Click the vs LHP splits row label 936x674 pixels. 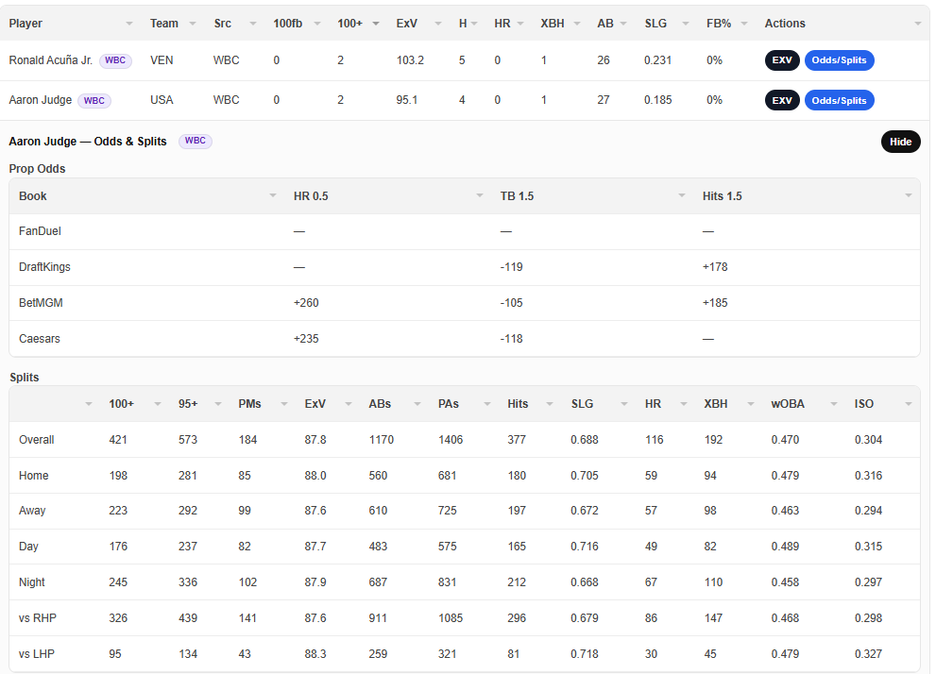pos(37,654)
